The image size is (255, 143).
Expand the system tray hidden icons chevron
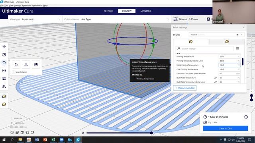click(x=221, y=139)
